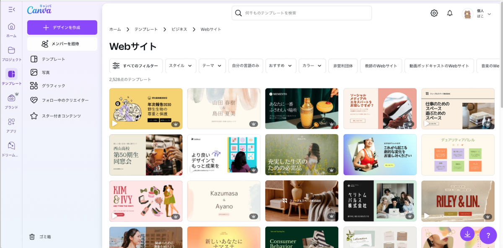The width and height of the screenshot is (503, 248).
Task: Toggle 動画ポッドキャストのWebサイト filter chip
Action: tap(439, 66)
